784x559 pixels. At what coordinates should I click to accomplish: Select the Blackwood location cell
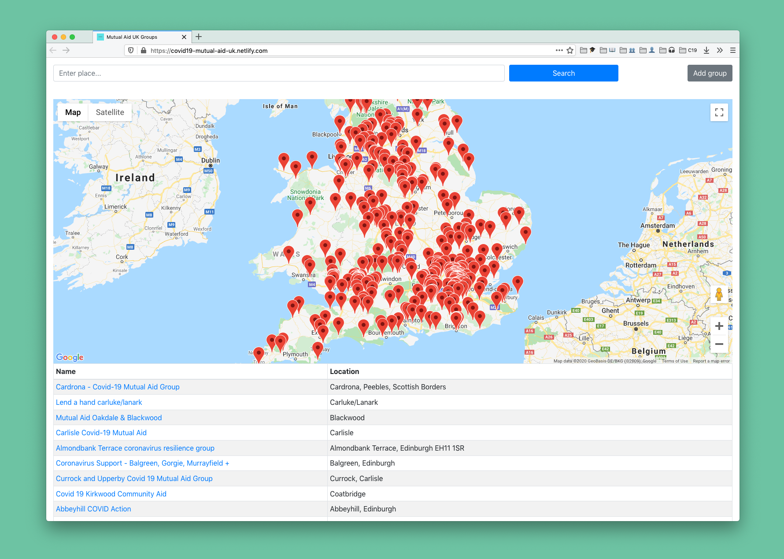pos(530,418)
